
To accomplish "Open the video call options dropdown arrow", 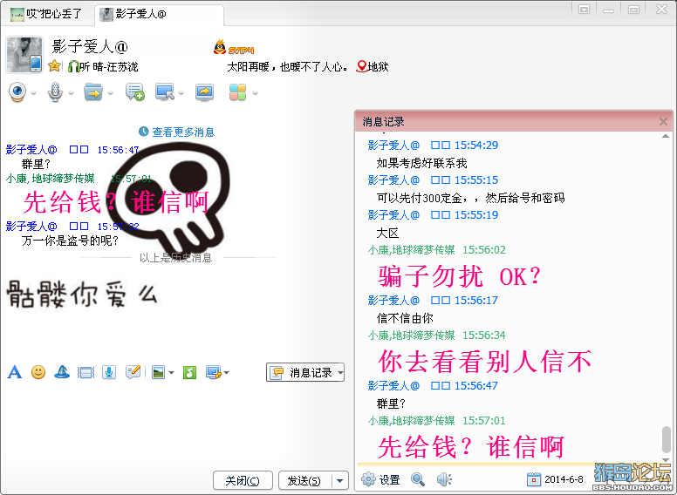I will (x=34, y=93).
